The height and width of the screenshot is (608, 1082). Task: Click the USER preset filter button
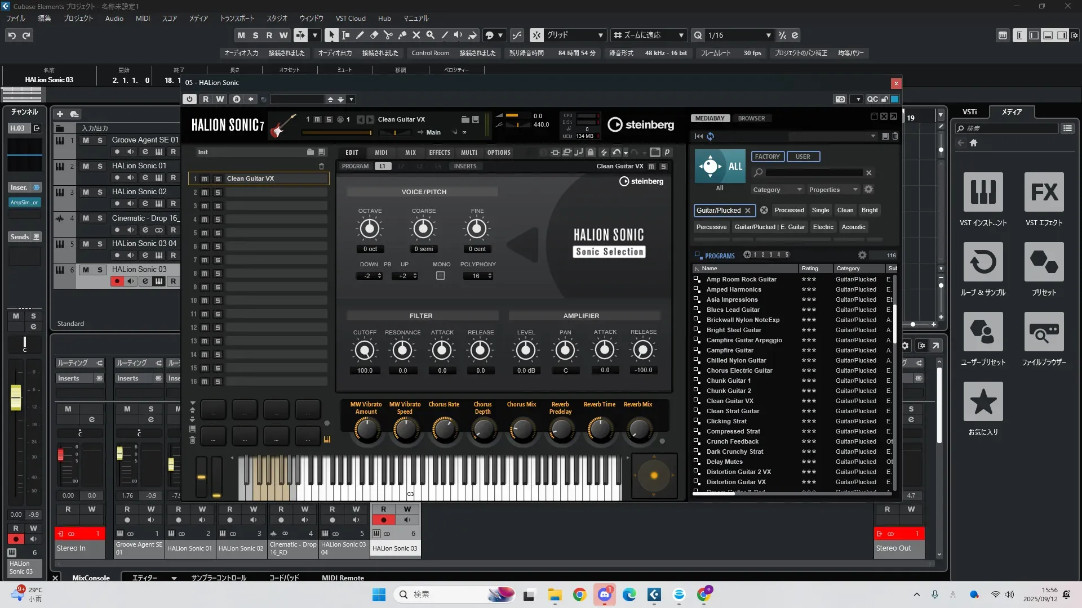802,157
